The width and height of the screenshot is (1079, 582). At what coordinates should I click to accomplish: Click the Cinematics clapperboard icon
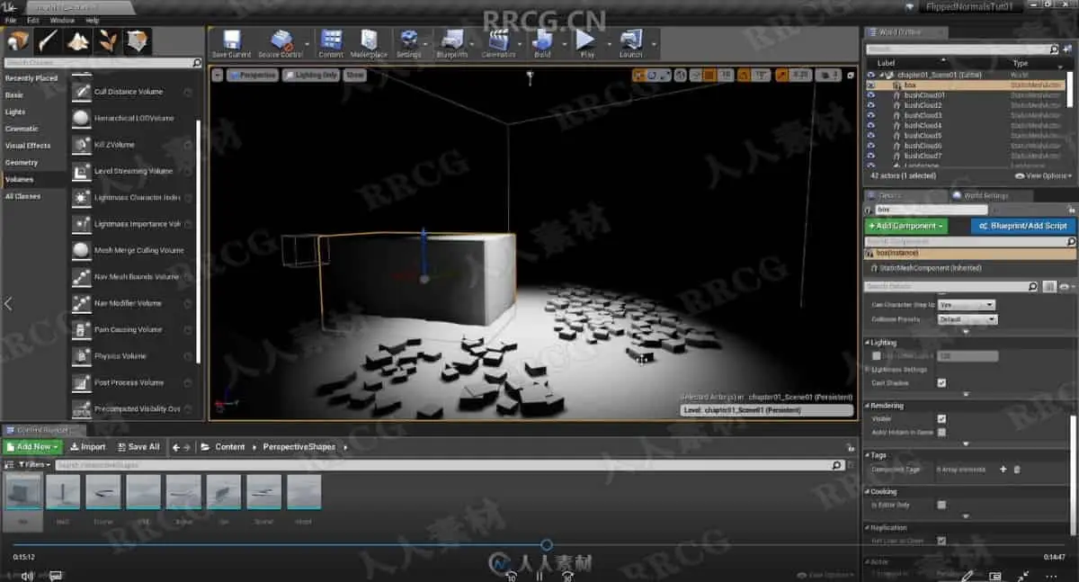[498, 40]
